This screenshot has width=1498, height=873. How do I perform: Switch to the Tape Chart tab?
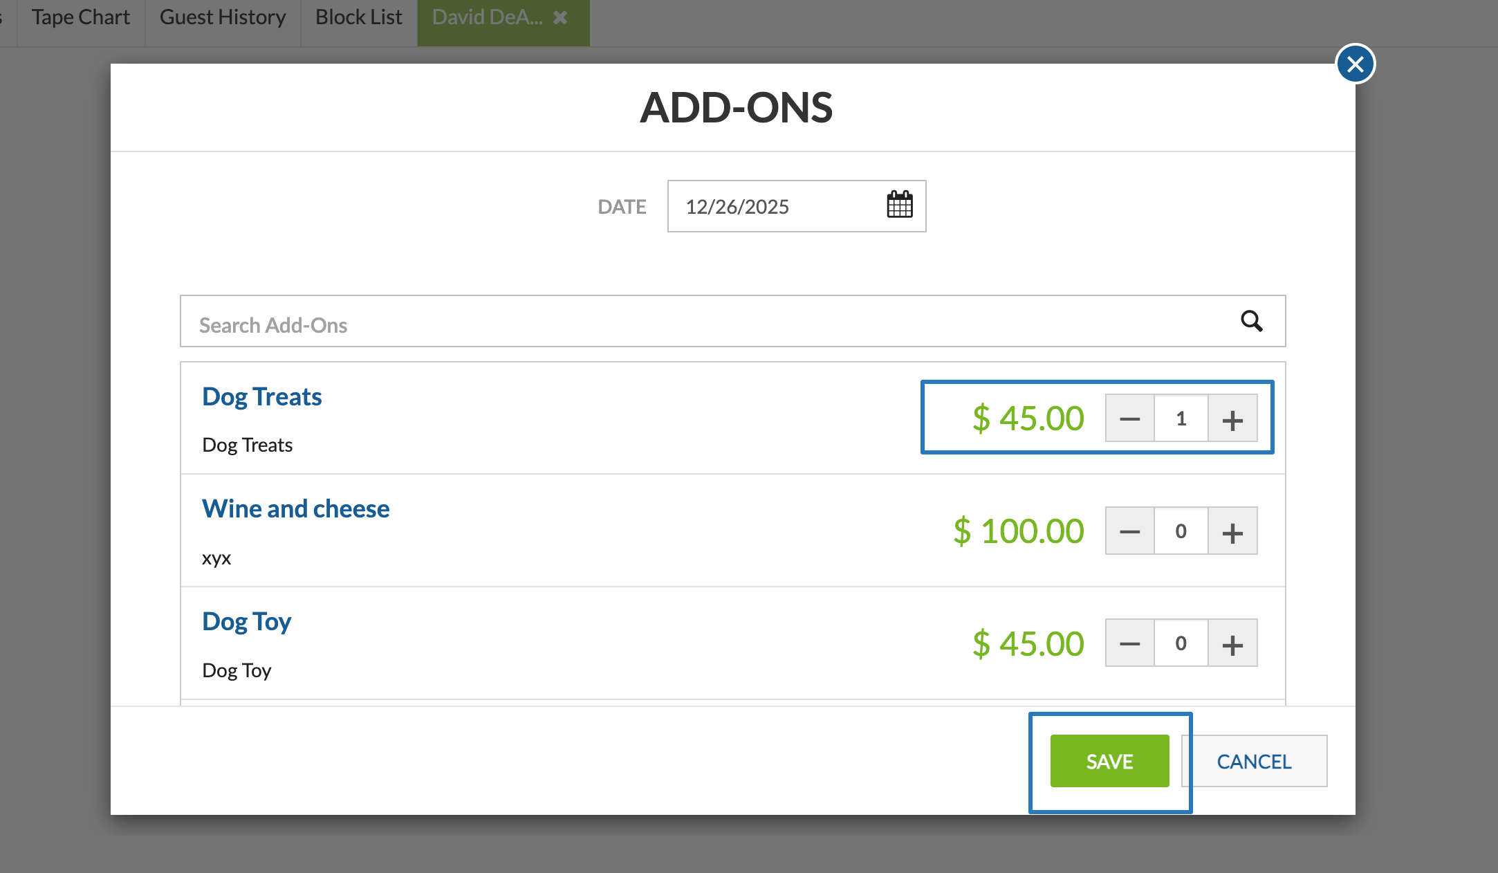pos(81,18)
